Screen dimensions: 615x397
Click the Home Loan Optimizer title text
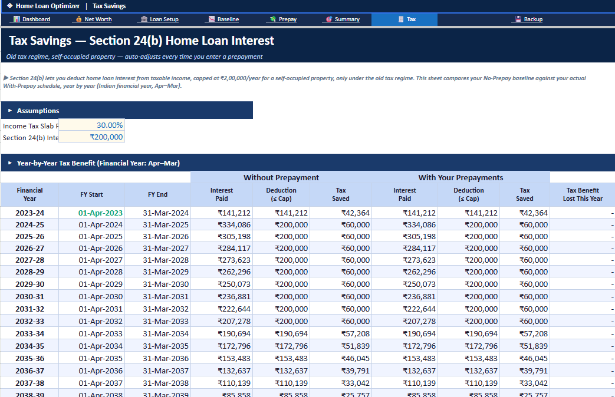[x=47, y=6]
